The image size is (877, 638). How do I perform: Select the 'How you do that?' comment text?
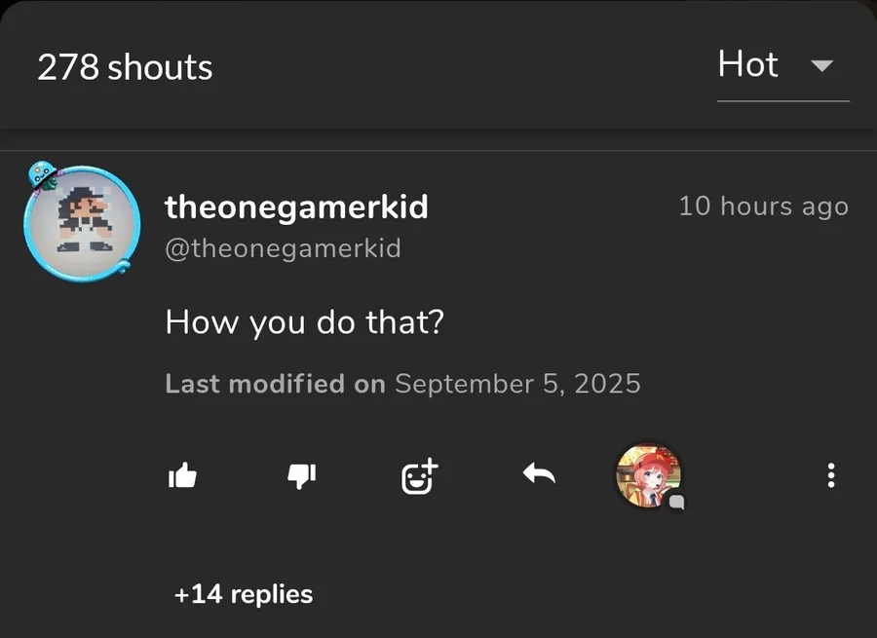click(304, 322)
